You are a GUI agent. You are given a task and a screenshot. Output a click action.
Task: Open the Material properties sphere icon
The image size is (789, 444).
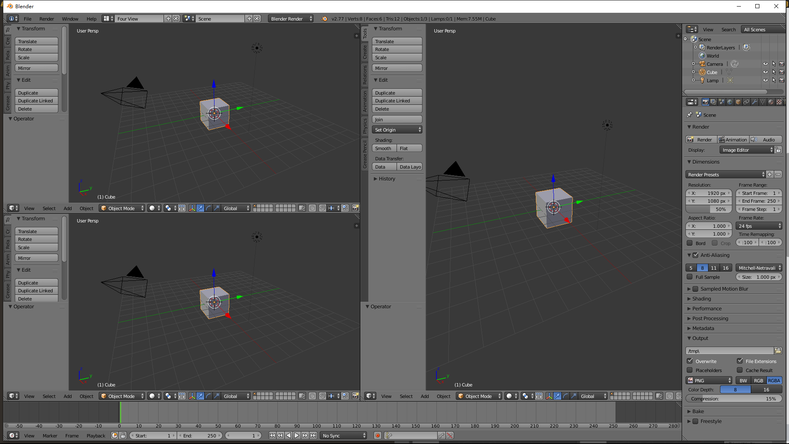(771, 102)
